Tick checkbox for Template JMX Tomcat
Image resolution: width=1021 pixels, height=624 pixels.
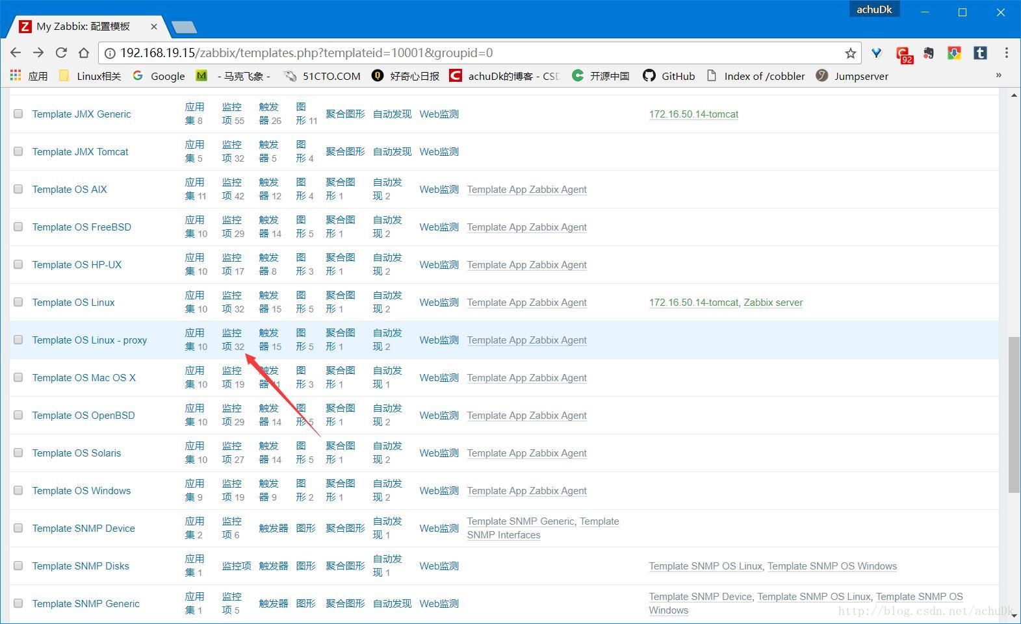click(18, 151)
